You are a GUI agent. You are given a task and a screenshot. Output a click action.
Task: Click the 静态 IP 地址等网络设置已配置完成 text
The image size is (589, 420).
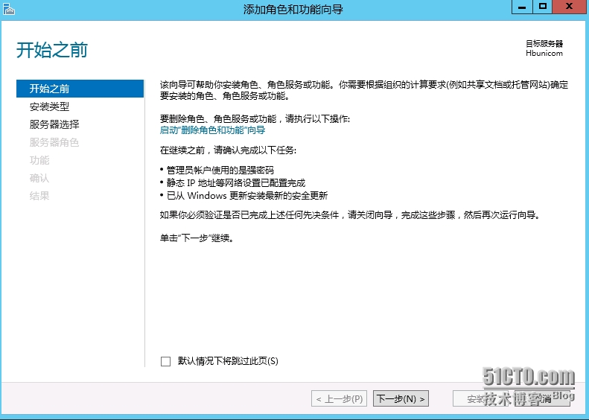236,183
